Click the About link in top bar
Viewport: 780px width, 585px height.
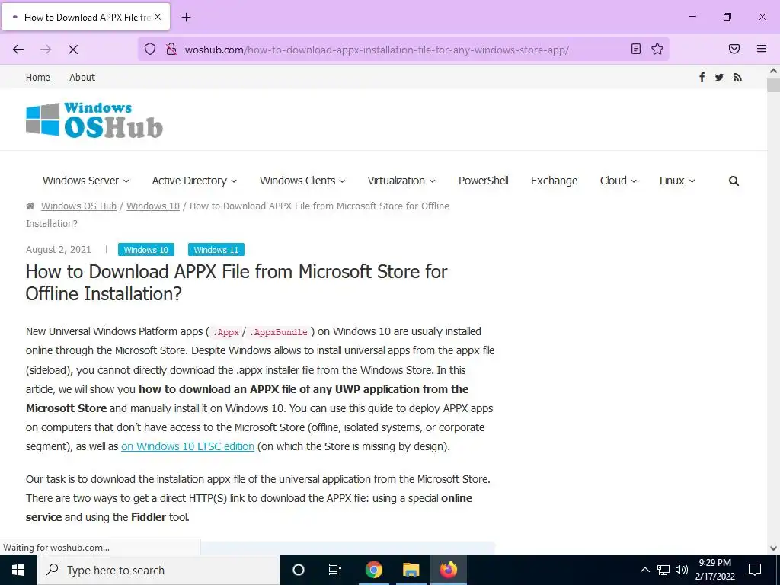82,78
